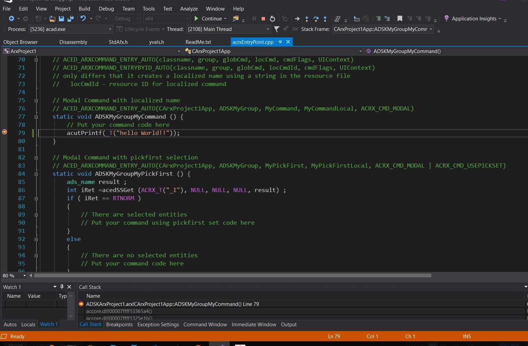Image resolution: width=528 pixels, height=346 pixels.
Task: Toggle the pin on acrxEntryPoint.cpp tab
Action: tap(280, 42)
